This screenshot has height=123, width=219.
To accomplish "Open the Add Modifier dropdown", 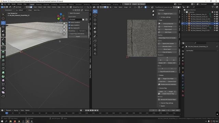I will (x=202, y=51).
